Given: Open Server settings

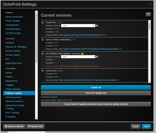Looking at the screenshot, I should pos(9,73).
